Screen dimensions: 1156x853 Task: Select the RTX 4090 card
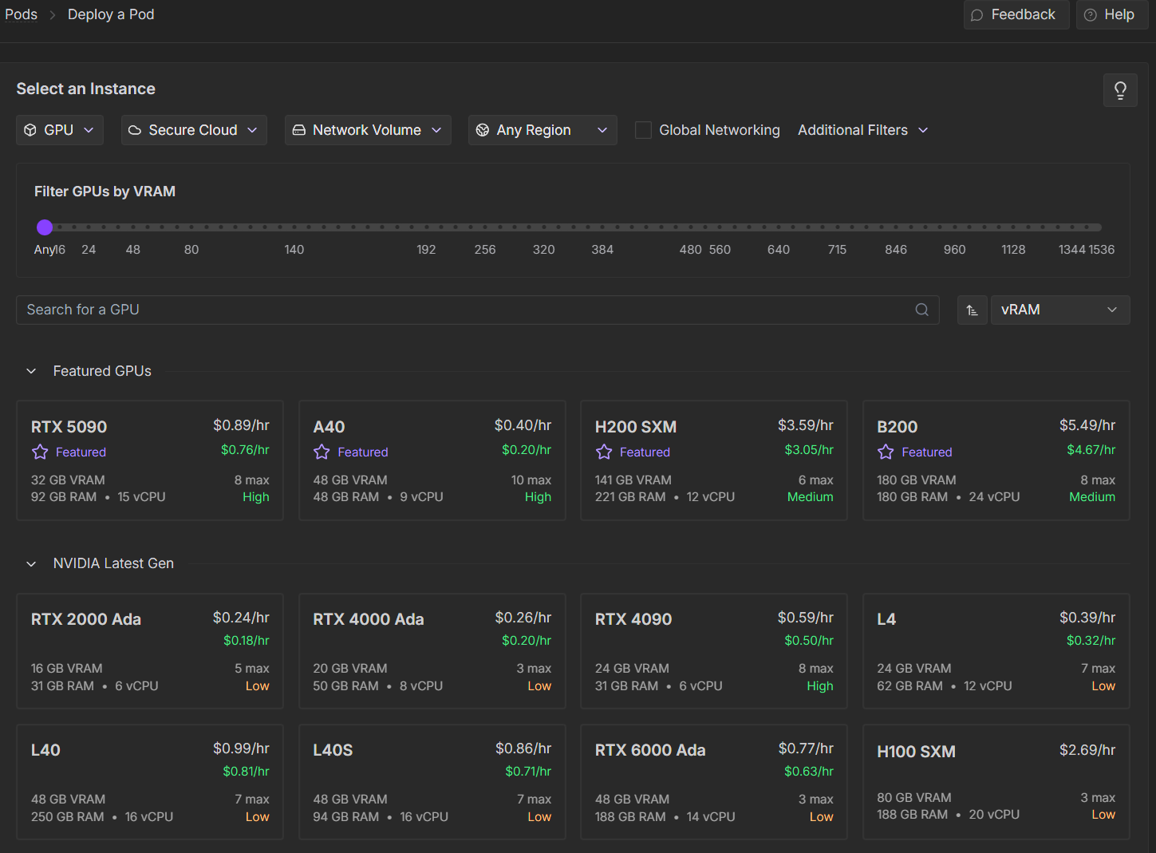(x=714, y=651)
